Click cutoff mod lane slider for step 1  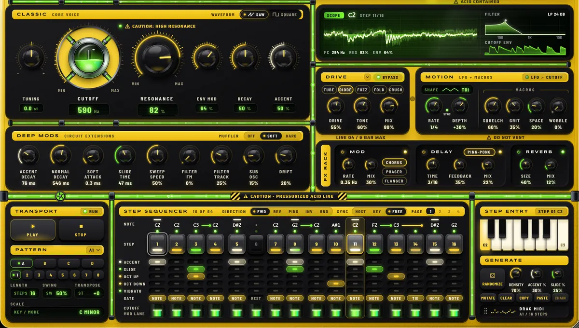[x=157, y=311]
